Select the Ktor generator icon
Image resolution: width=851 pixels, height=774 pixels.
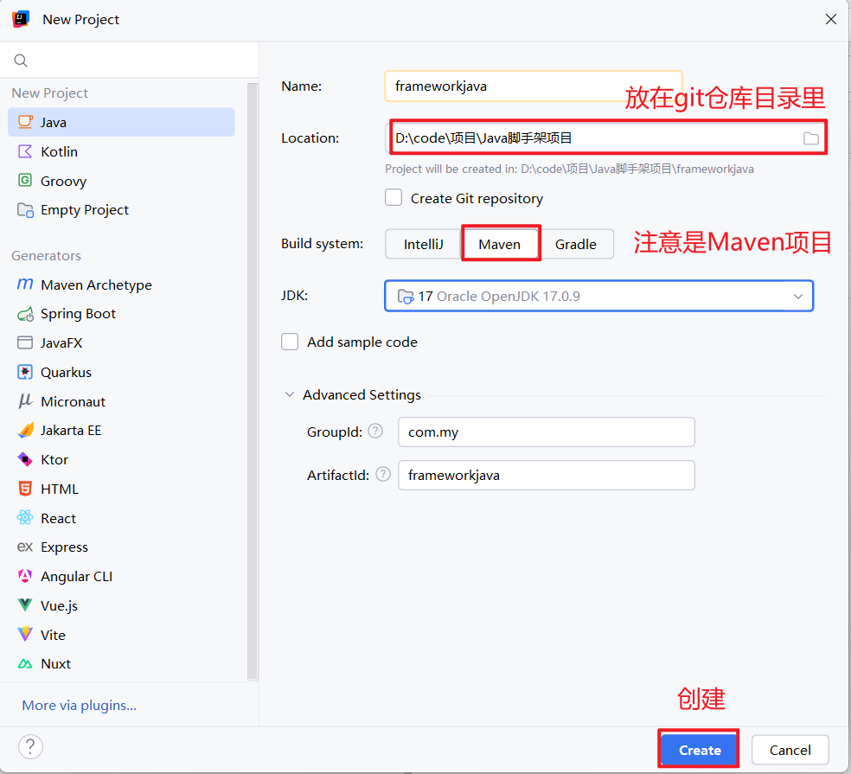pos(25,459)
